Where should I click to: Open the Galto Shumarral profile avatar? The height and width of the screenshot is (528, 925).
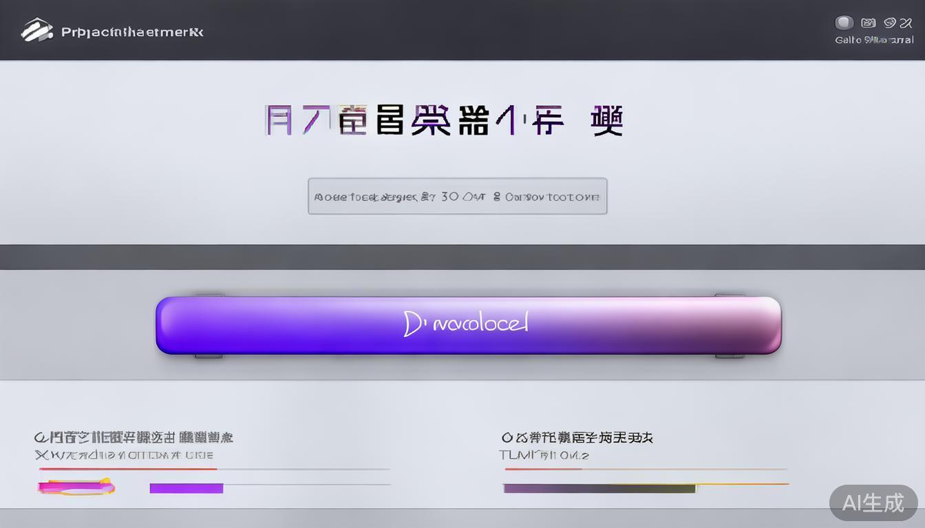pos(844,23)
